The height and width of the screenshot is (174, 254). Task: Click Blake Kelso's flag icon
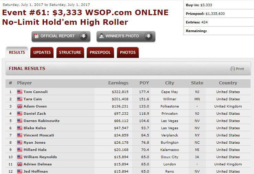click(20, 128)
